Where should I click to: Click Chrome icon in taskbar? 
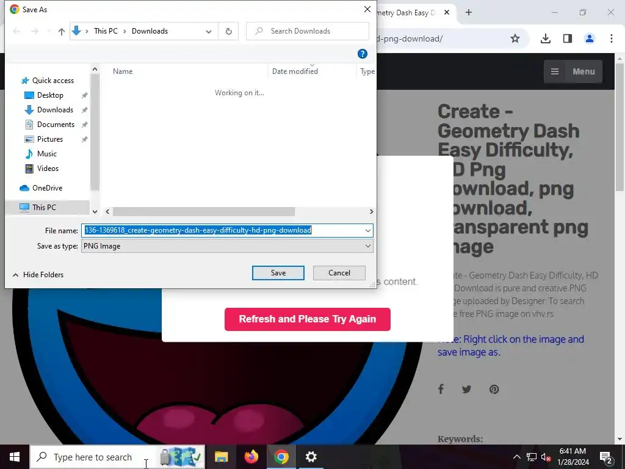(281, 457)
